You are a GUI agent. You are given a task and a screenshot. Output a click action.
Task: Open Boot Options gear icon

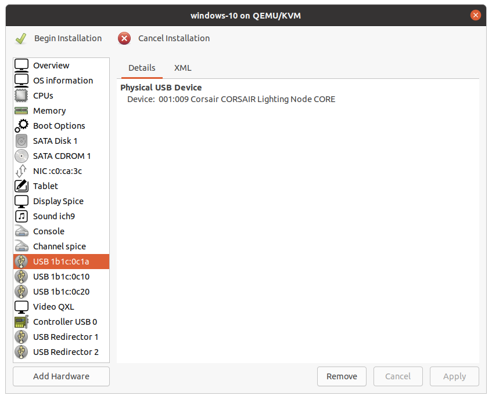21,126
